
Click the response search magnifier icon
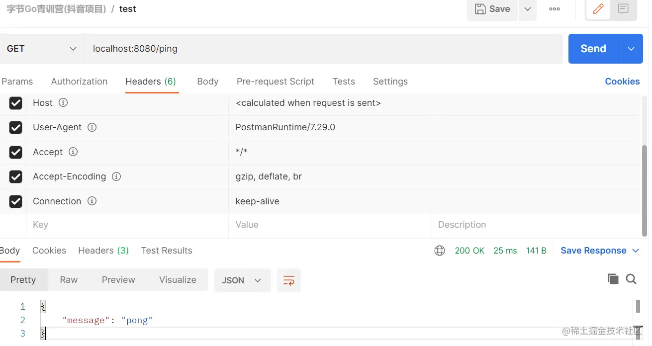(x=631, y=279)
